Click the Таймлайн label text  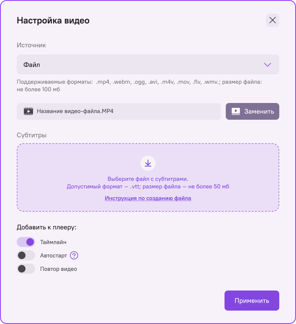53,242
